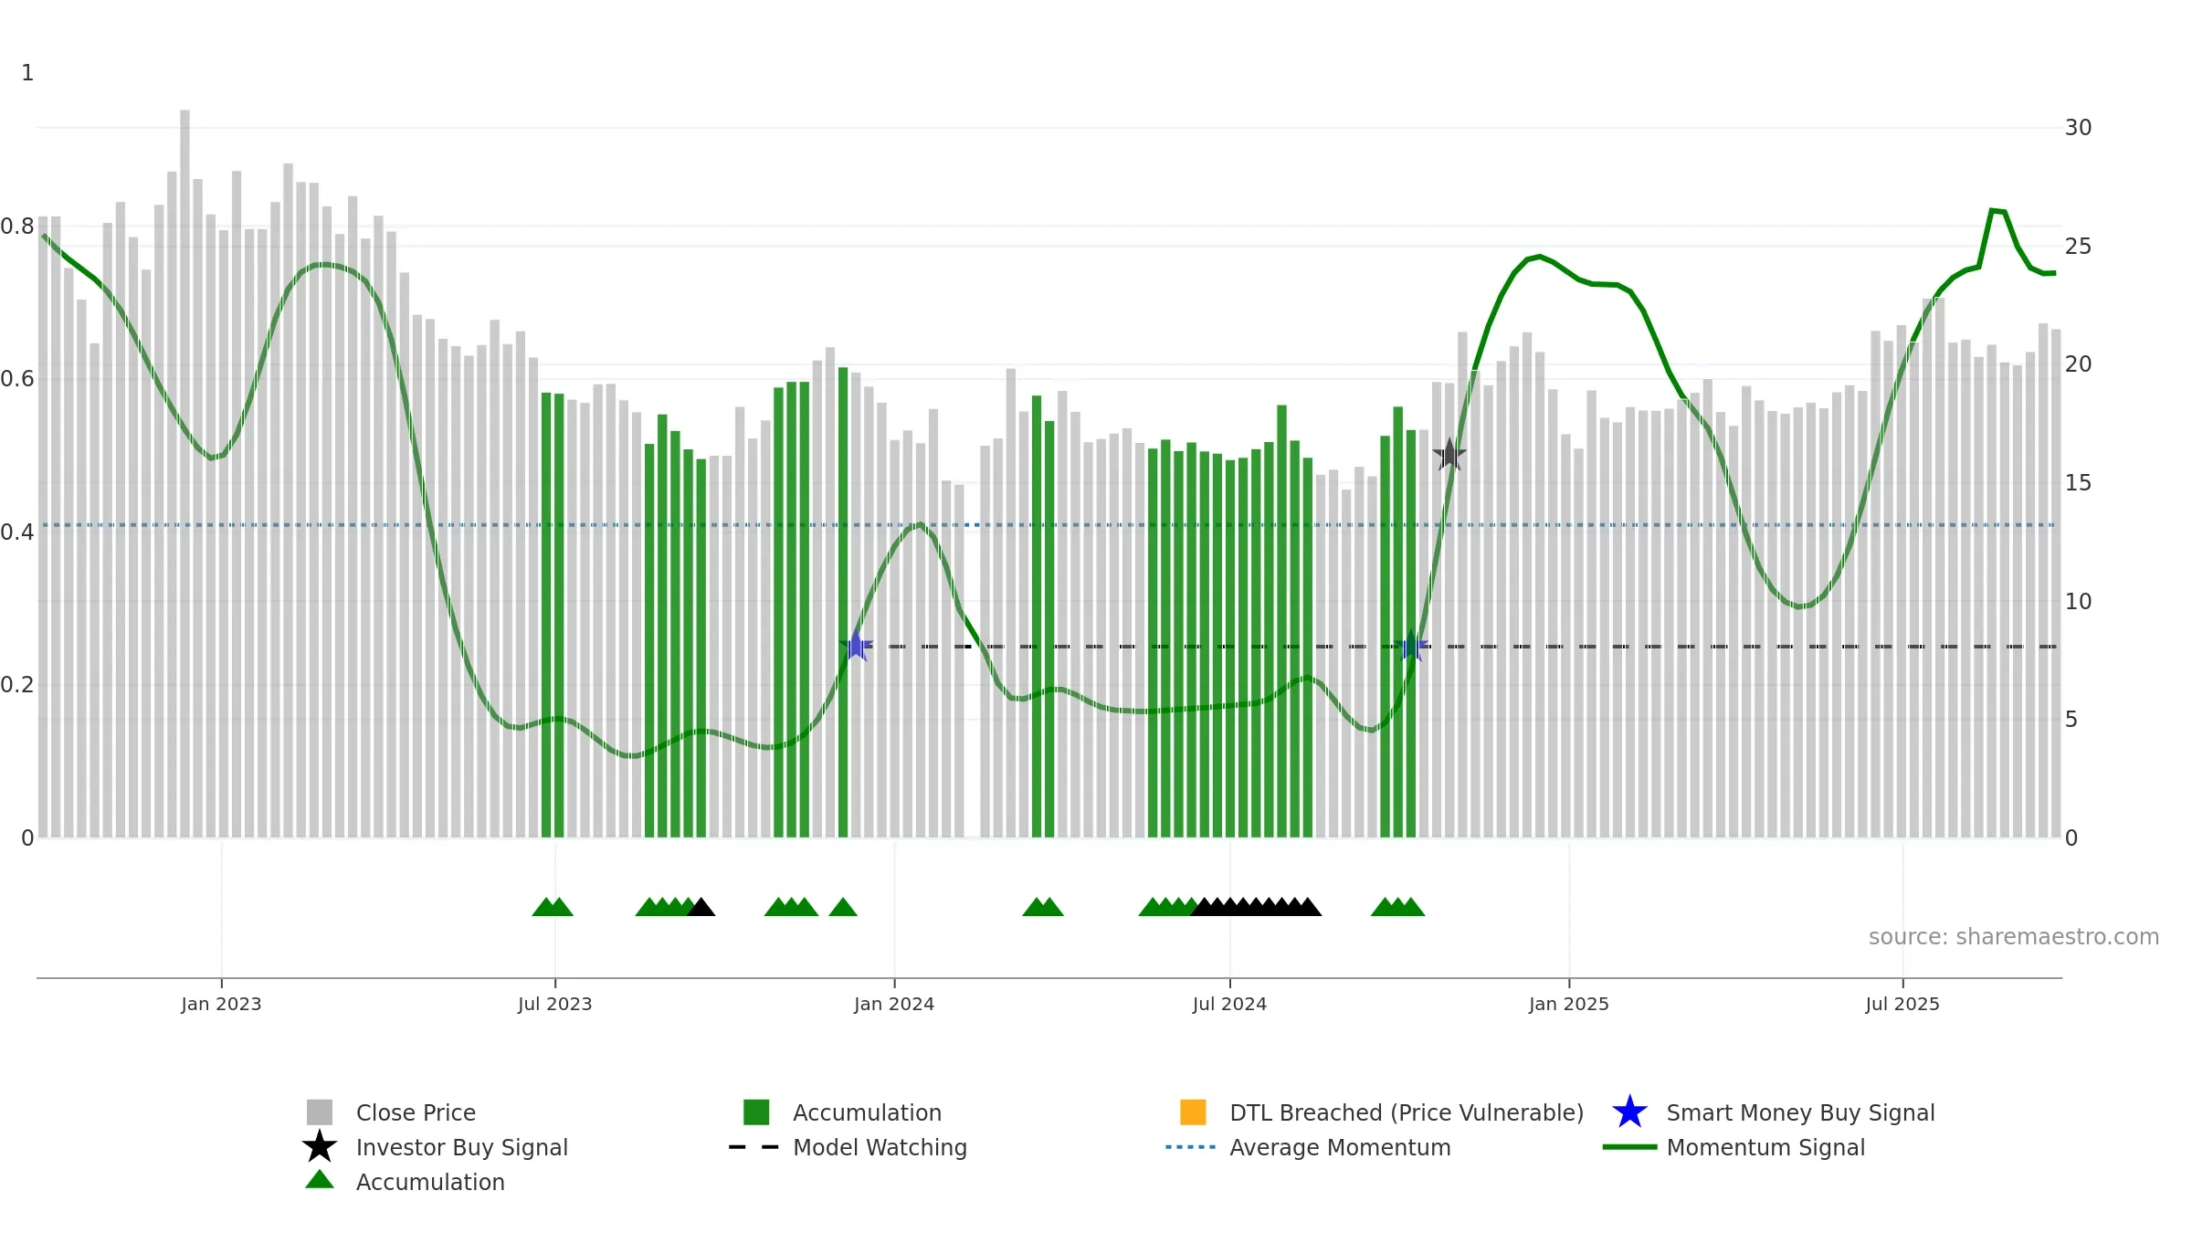Click the Jan 2024 axis label

894,1005
